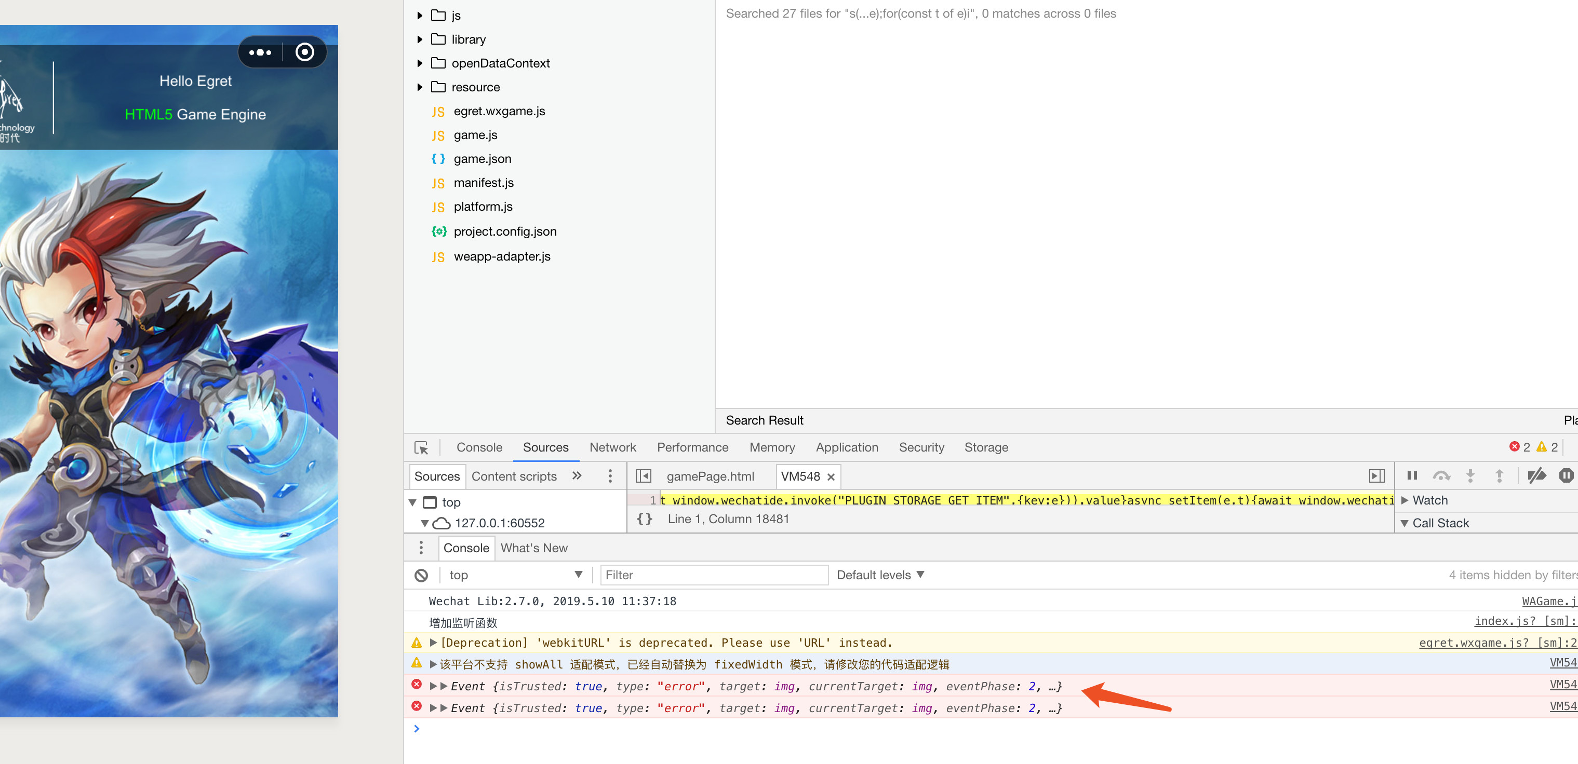Open the egret.wxgame.js file

click(x=499, y=112)
